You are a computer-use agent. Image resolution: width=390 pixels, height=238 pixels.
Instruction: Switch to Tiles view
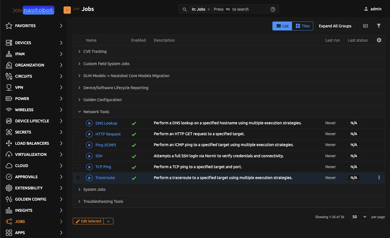click(302, 26)
